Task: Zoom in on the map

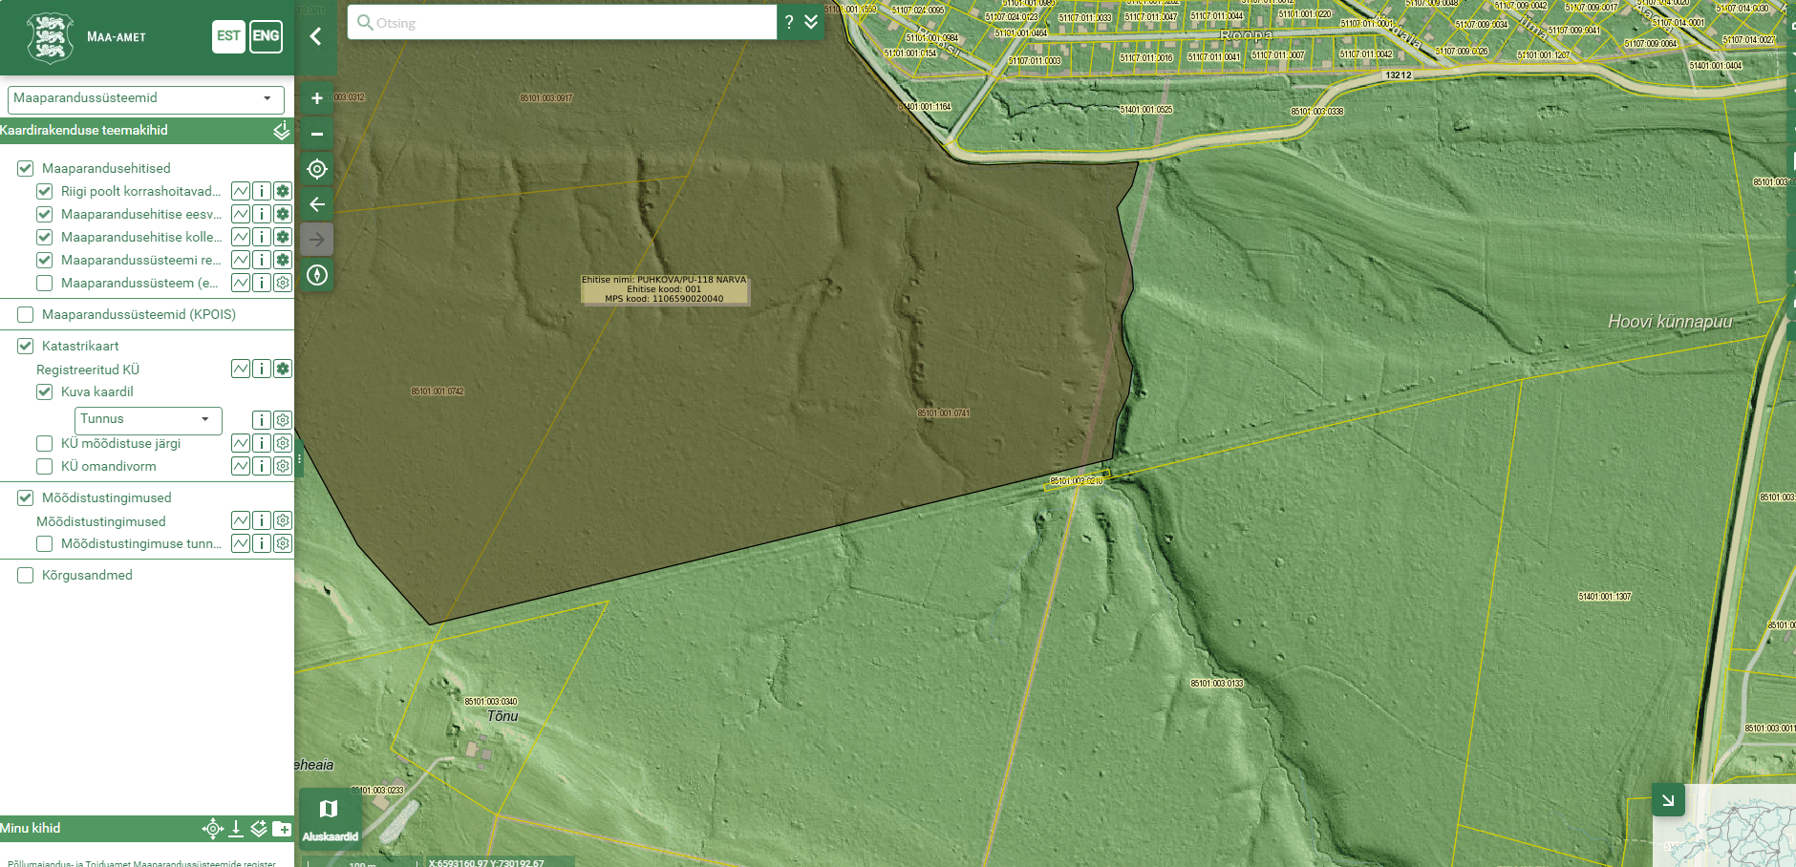Action: point(317,98)
